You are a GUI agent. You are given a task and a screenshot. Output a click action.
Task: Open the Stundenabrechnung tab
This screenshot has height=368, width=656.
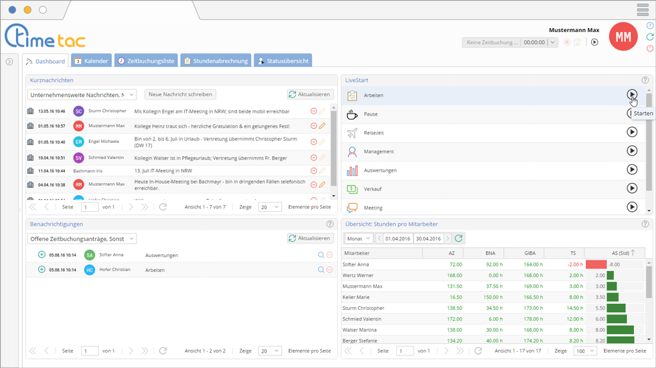(x=216, y=61)
